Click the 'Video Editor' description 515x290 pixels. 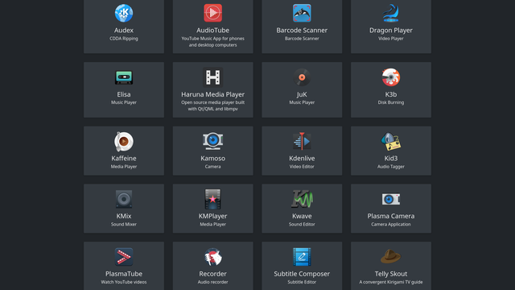(x=302, y=167)
